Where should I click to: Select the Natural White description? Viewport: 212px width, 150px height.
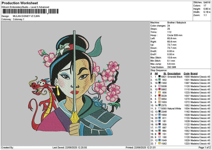pyautogui.click(x=174, y=109)
